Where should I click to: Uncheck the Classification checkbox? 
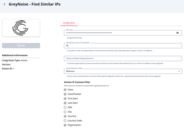(x=65, y=94)
